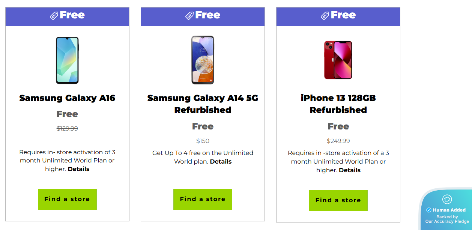
Task: Click the price tag icon above Galaxy A16
Action: pyautogui.click(x=54, y=16)
